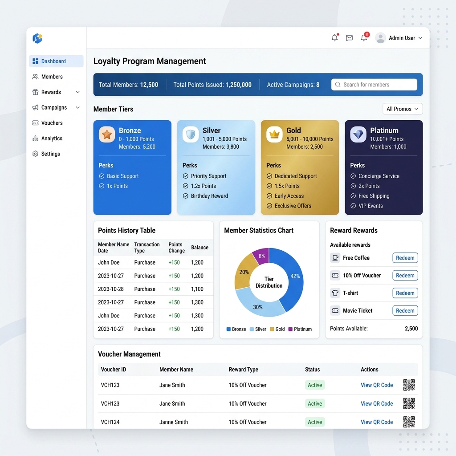Click the 1,100 balance cell

pyautogui.click(x=197, y=289)
